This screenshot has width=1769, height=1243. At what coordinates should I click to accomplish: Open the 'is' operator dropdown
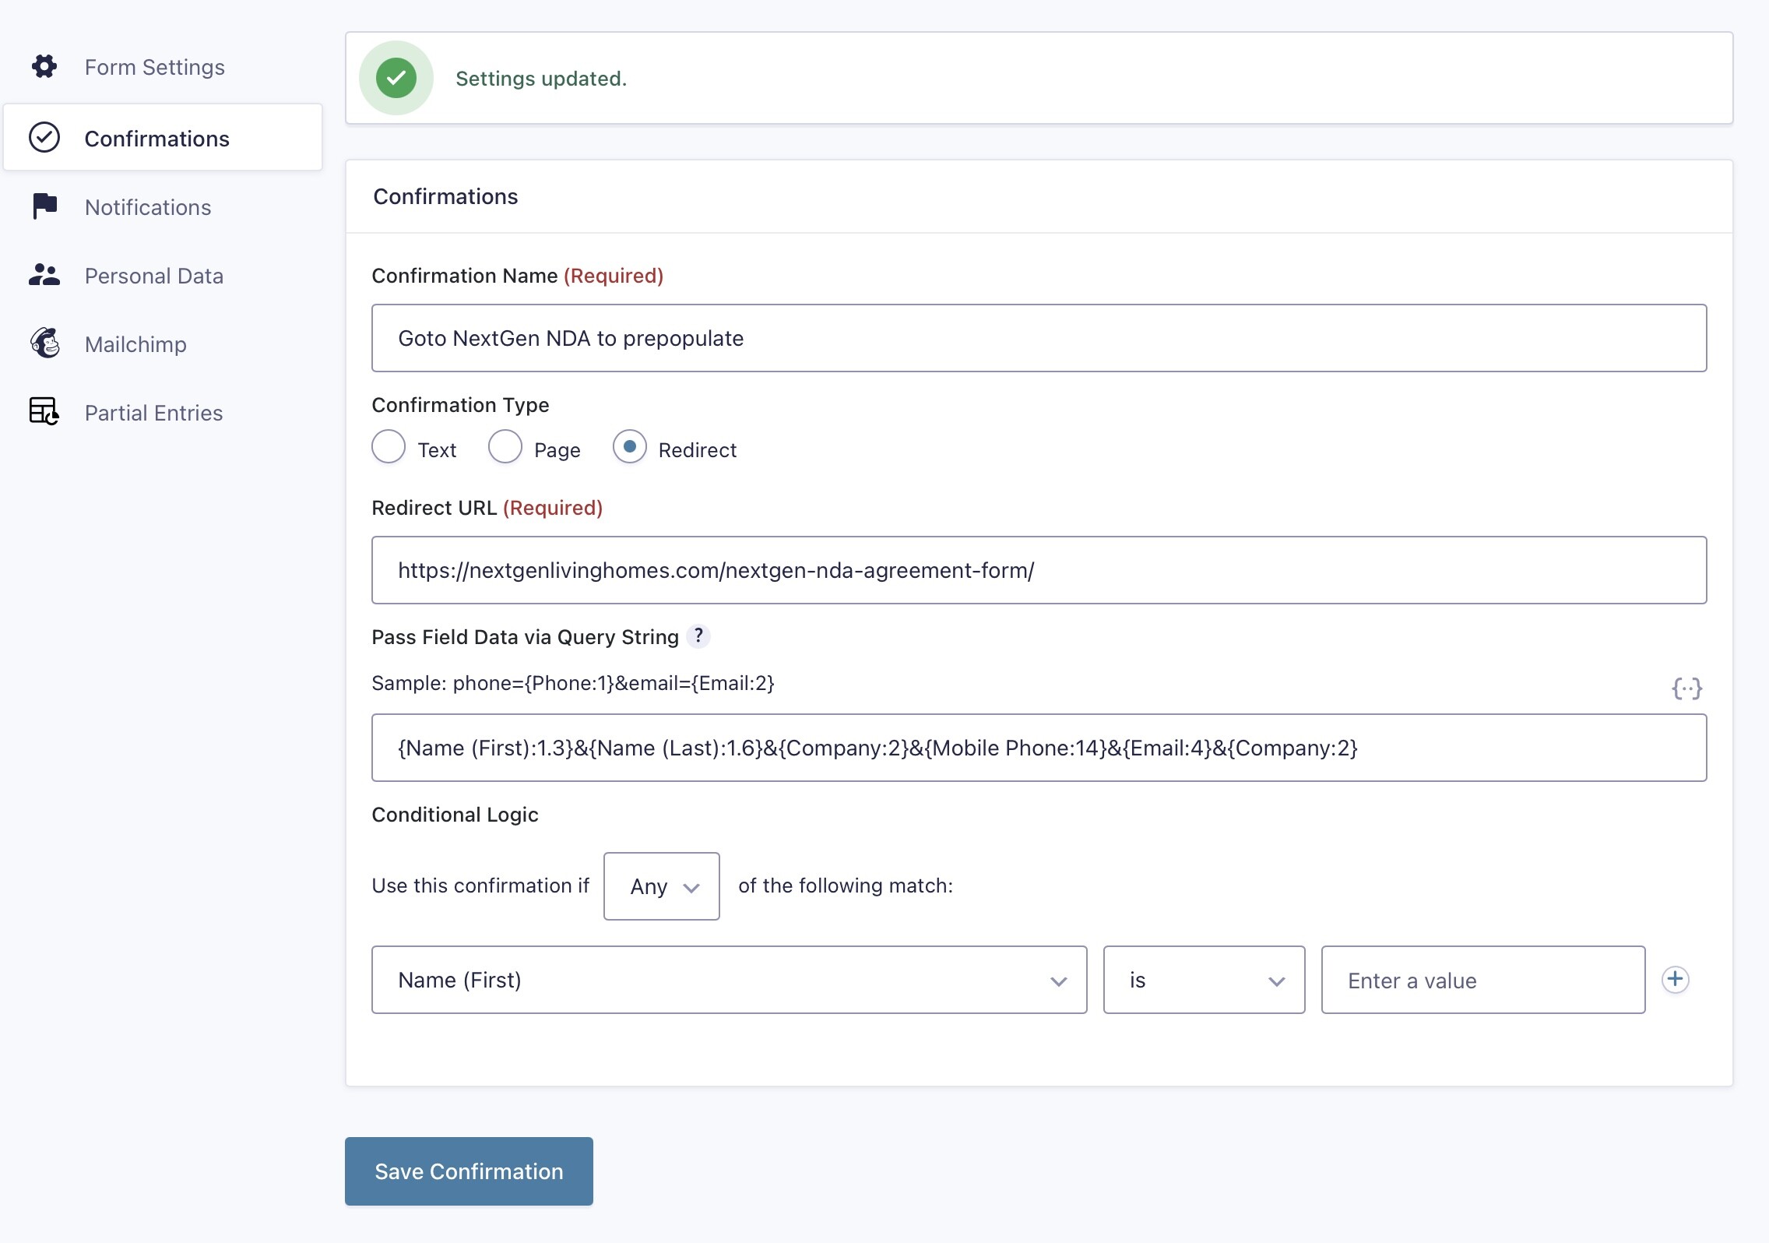(x=1204, y=980)
